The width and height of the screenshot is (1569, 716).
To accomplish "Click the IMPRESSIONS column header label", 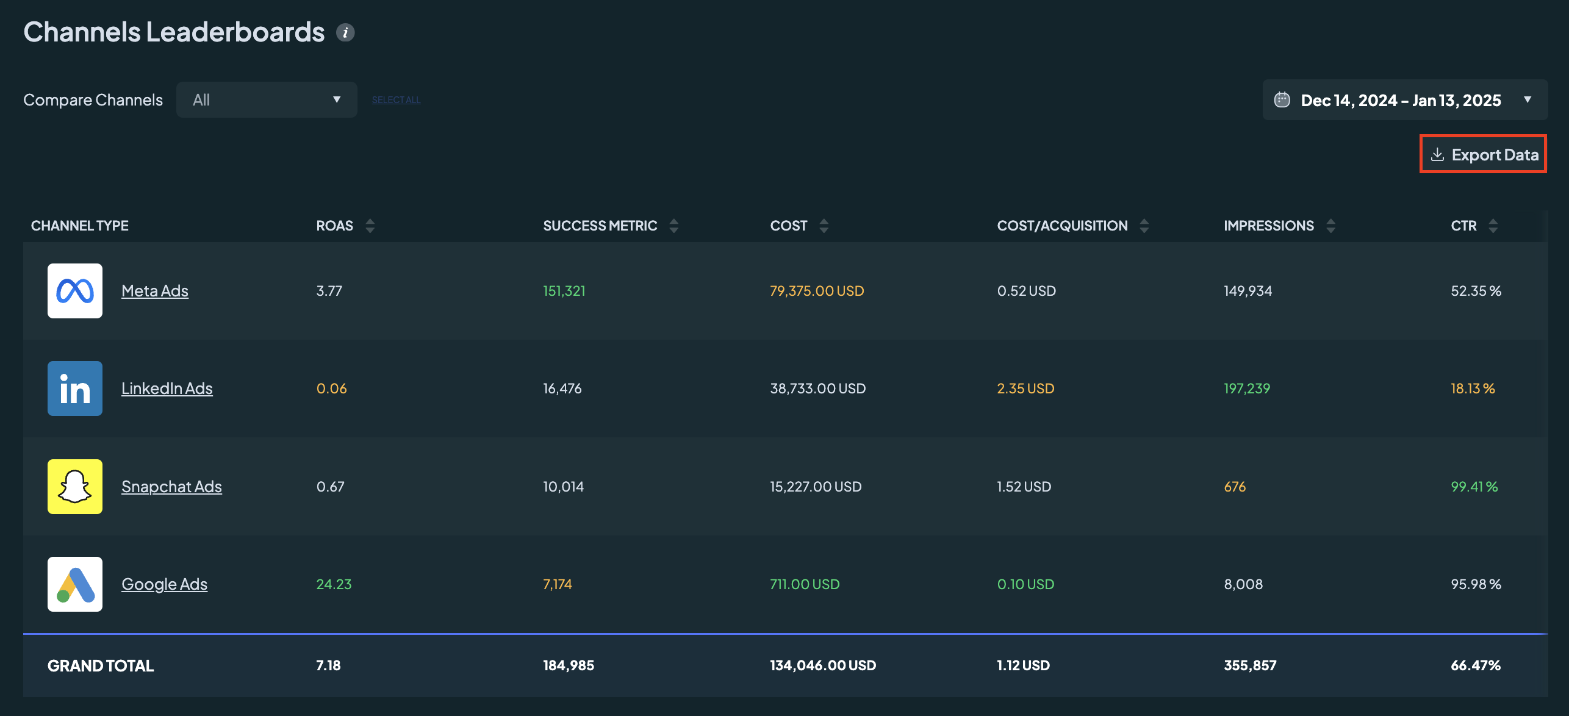I will [1269, 226].
